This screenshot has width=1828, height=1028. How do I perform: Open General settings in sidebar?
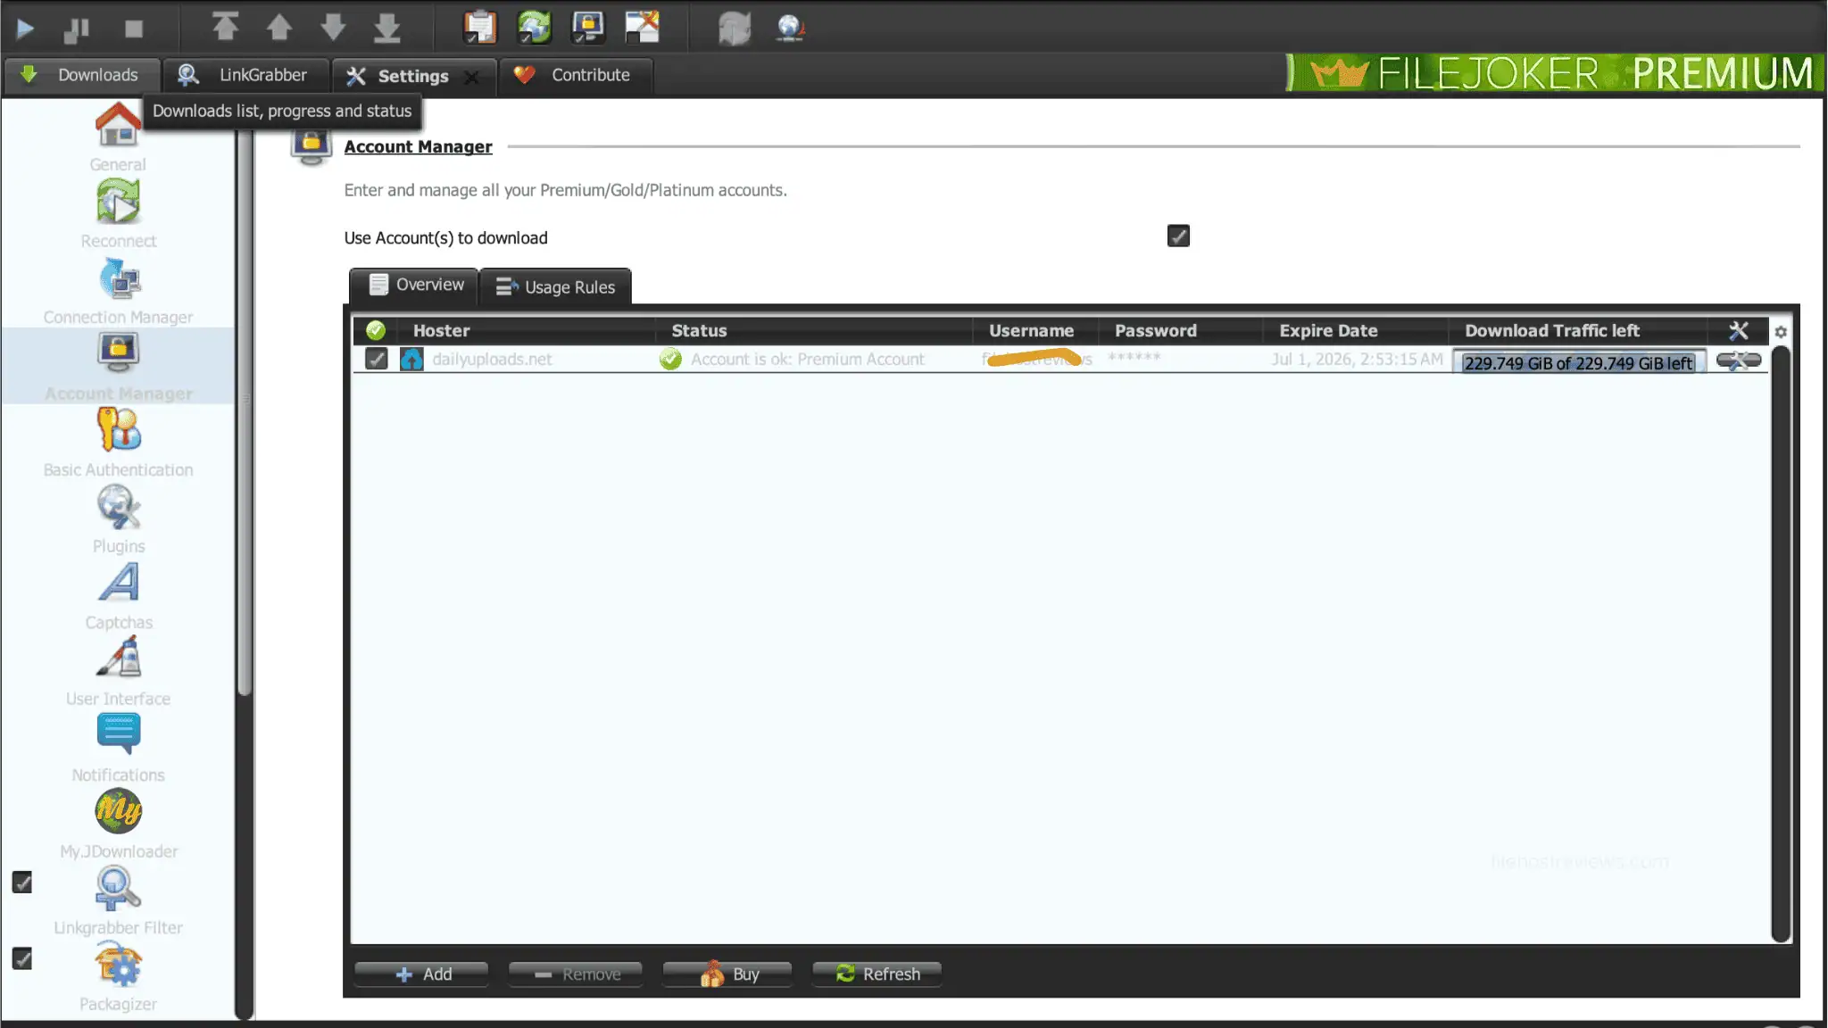point(118,137)
